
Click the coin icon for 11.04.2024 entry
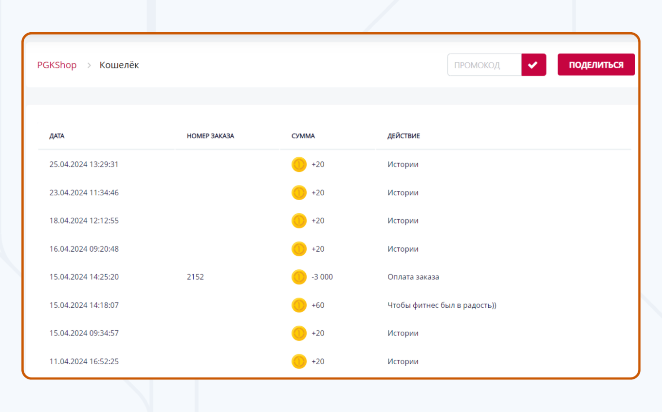tap(299, 361)
